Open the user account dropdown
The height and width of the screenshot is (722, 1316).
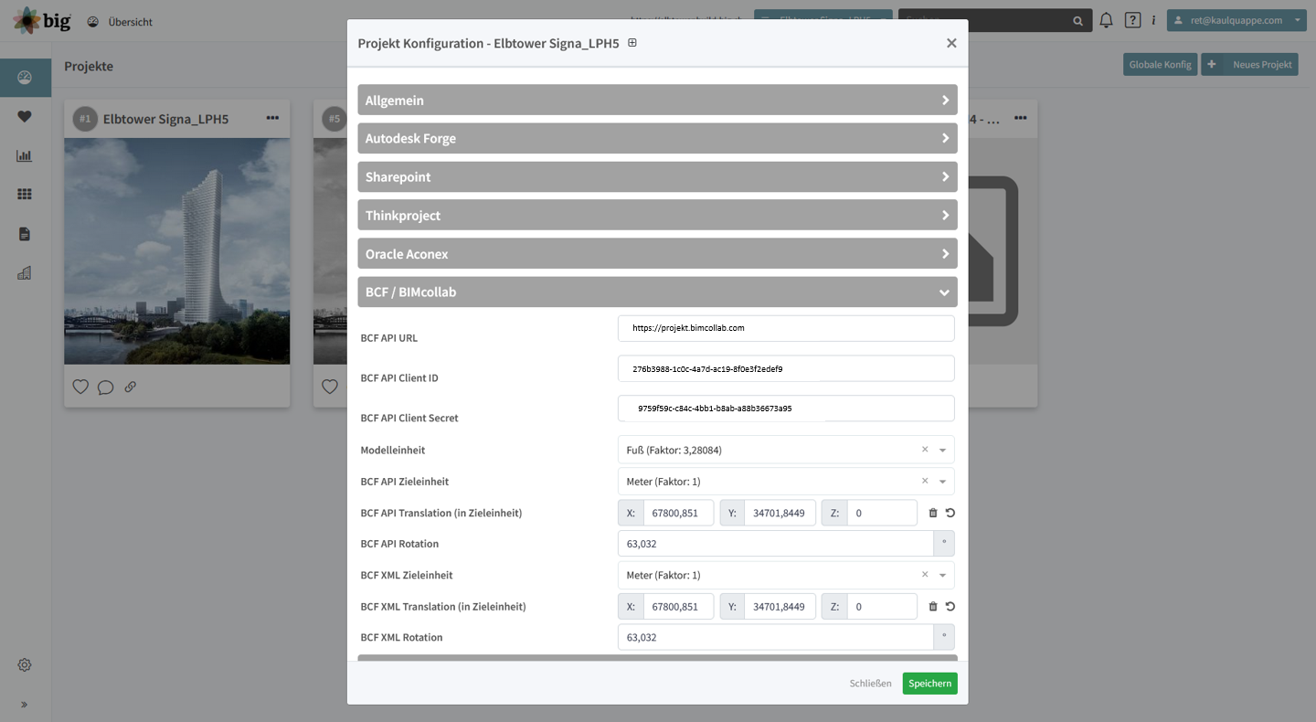[1238, 20]
